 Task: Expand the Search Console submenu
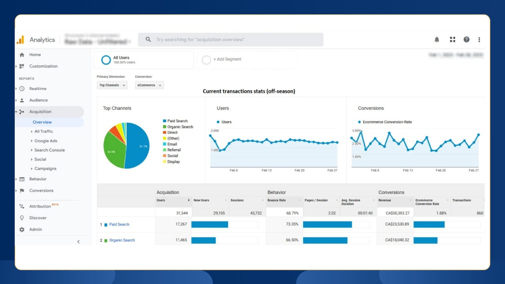click(x=32, y=150)
